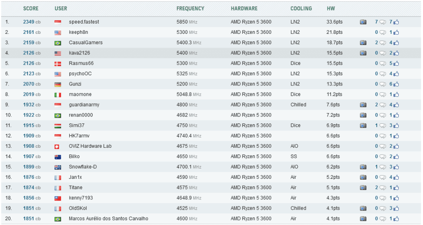Click the COOLING column header
This screenshot has height=225, width=423.
pyautogui.click(x=301, y=8)
